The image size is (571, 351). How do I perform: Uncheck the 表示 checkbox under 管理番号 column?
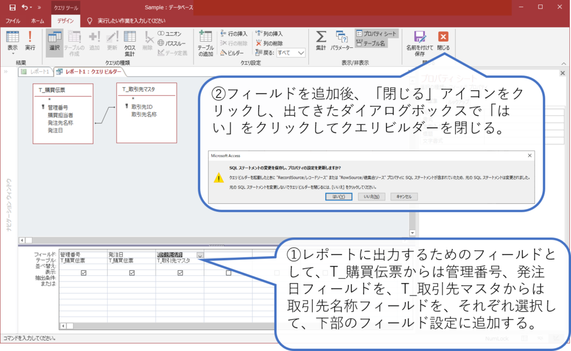(x=84, y=273)
